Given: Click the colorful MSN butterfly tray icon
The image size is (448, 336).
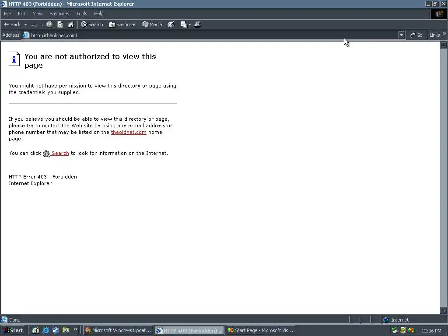Looking at the screenshot, I should coord(411,331).
